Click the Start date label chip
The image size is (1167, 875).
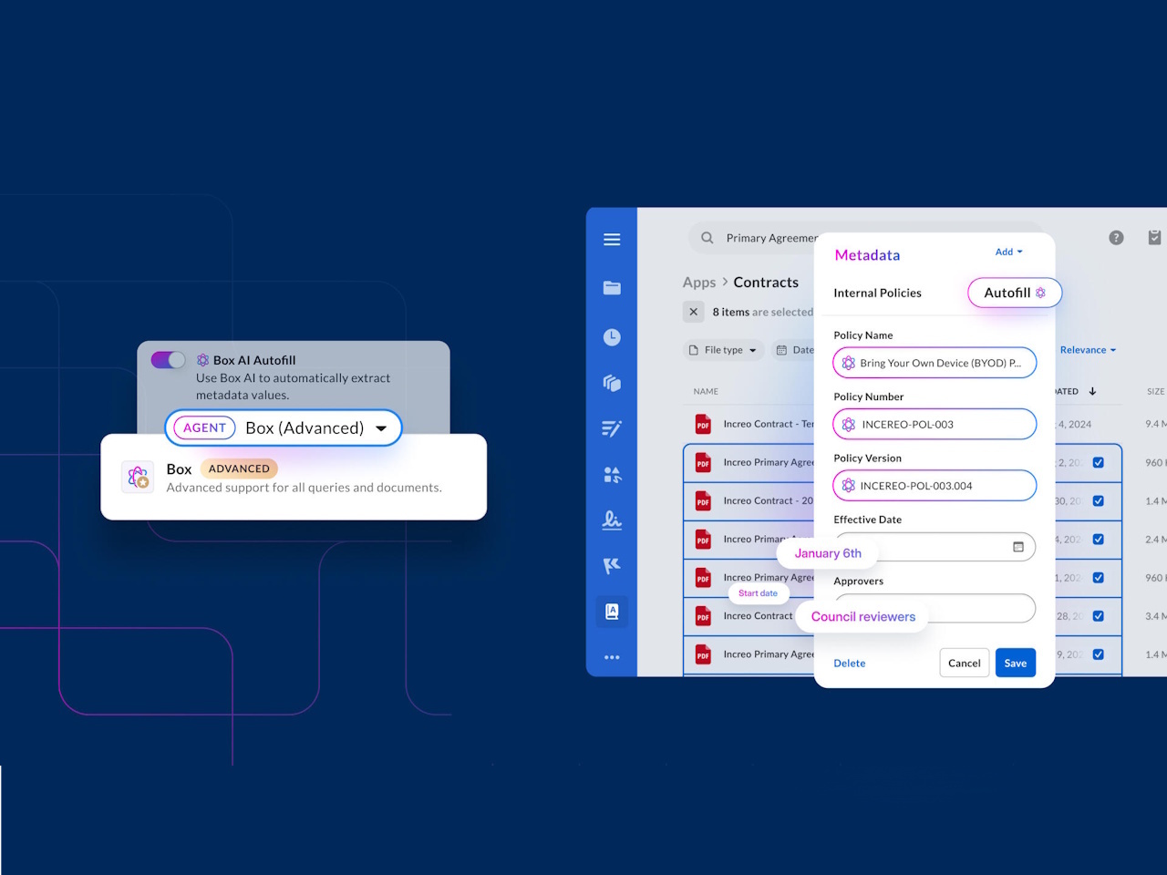pos(759,593)
